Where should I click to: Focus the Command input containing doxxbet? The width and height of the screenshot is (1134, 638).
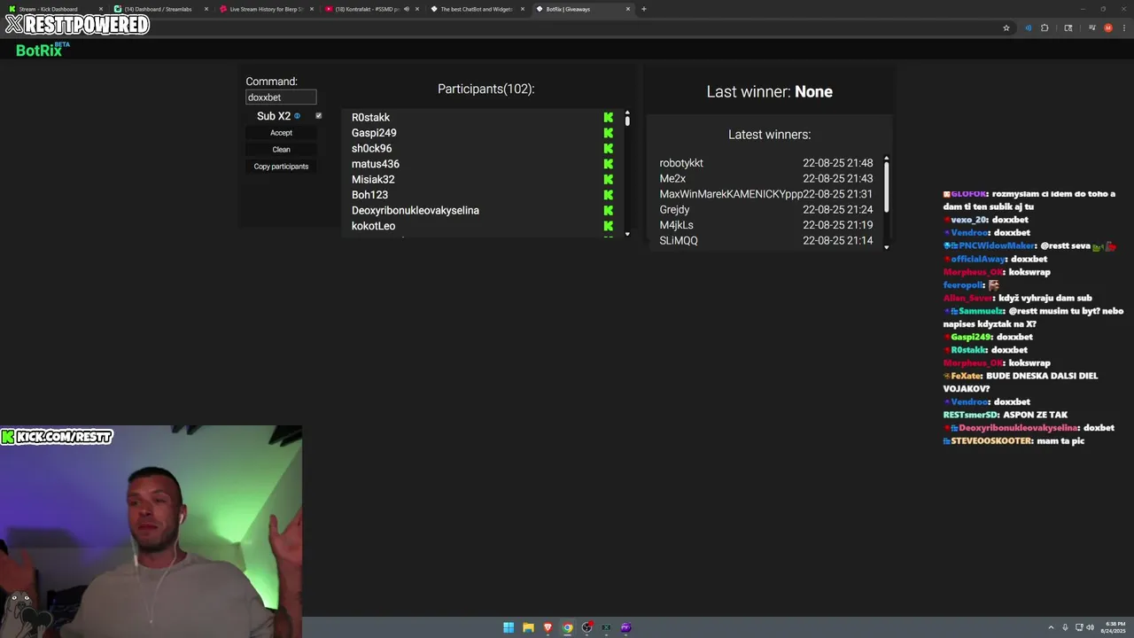pyautogui.click(x=281, y=97)
